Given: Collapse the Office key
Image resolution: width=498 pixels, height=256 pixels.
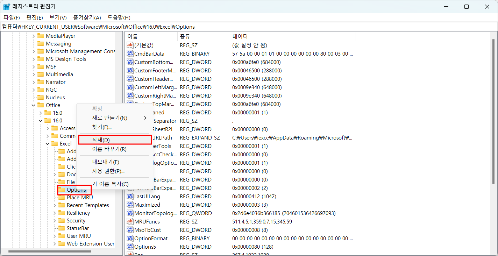Looking at the screenshot, I should tap(34, 105).
